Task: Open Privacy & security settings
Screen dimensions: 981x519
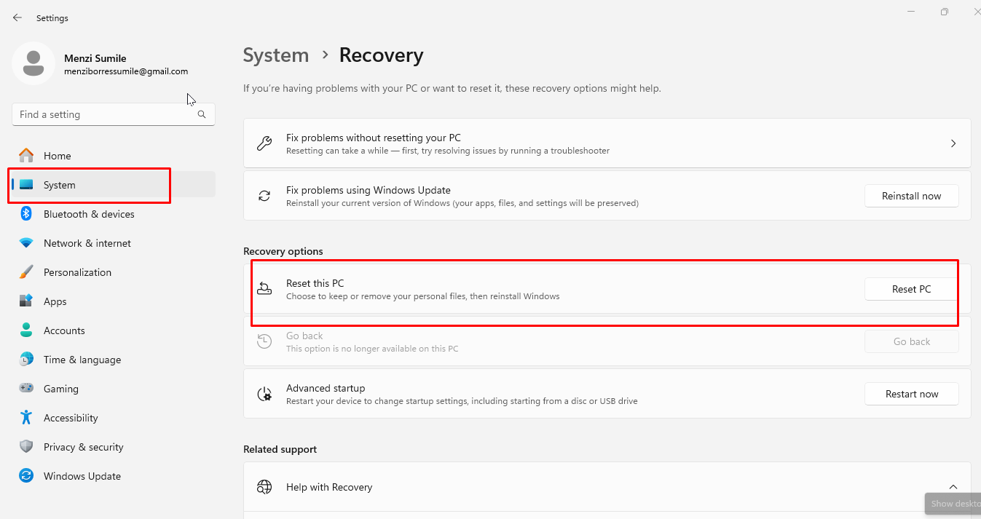Action: click(x=83, y=446)
